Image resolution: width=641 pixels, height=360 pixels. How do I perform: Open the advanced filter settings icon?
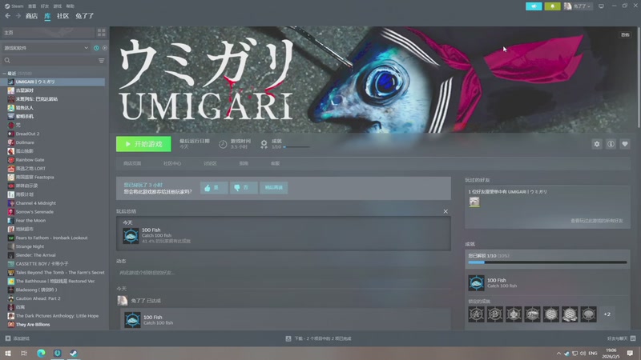102,61
